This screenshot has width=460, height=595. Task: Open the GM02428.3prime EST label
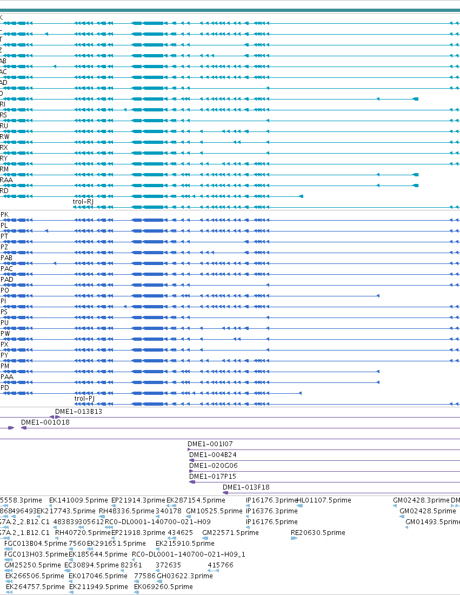(421, 500)
